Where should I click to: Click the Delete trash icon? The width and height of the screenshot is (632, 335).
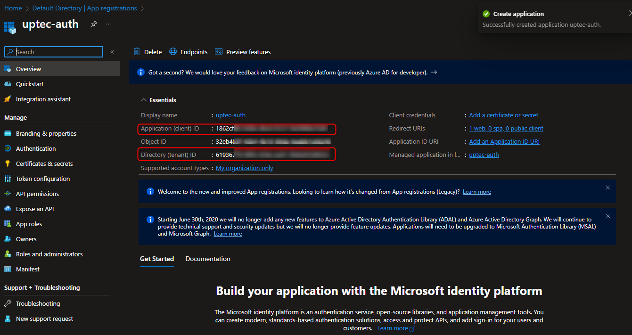pos(137,52)
